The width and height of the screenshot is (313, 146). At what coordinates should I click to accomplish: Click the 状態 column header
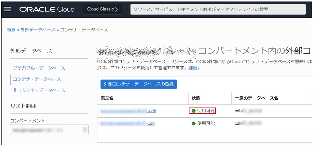[196, 98]
